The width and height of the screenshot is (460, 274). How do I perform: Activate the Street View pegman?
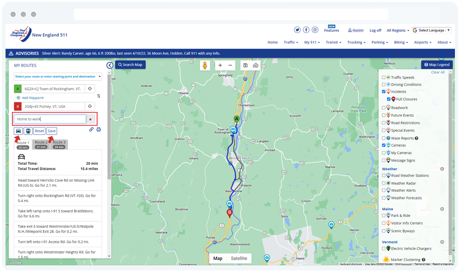[205, 65]
